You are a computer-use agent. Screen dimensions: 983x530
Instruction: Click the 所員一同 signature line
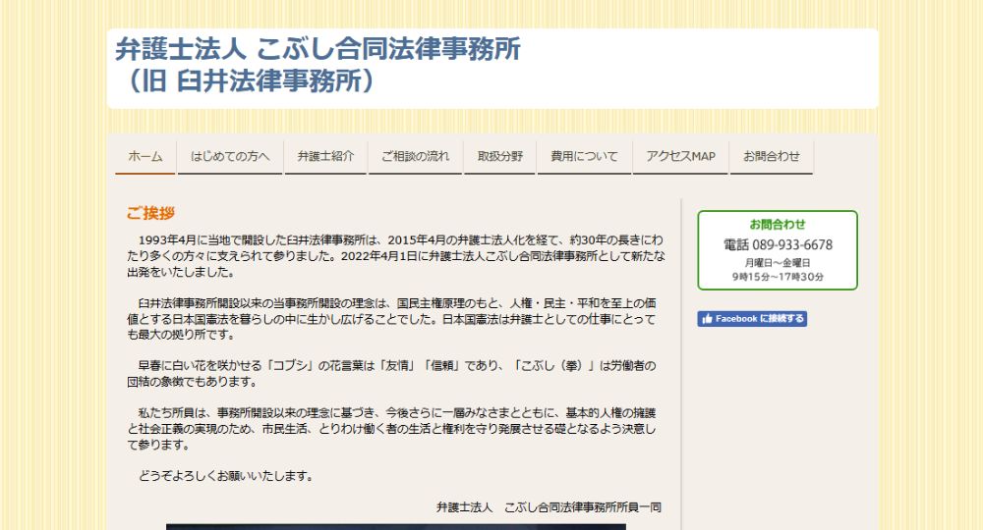click(x=549, y=507)
